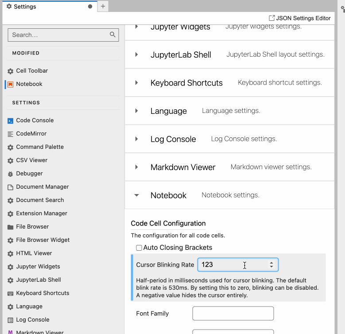Viewport: 345px width, 334px height.
Task: Open CodeMirror settings
Action: pyautogui.click(x=31, y=134)
